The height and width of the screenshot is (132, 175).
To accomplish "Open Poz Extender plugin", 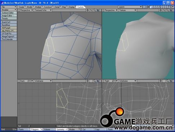I will (x=9, y=39).
